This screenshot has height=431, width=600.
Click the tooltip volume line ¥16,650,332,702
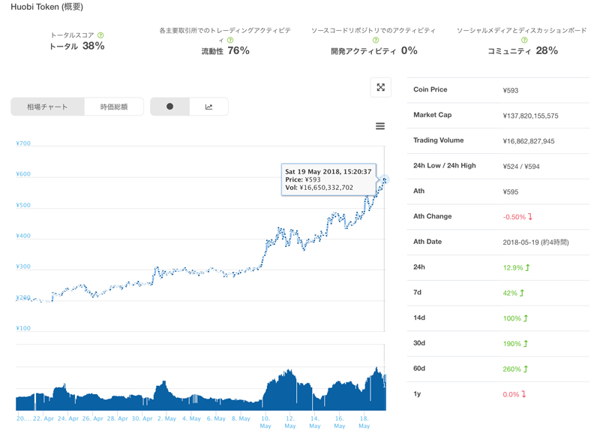[319, 188]
